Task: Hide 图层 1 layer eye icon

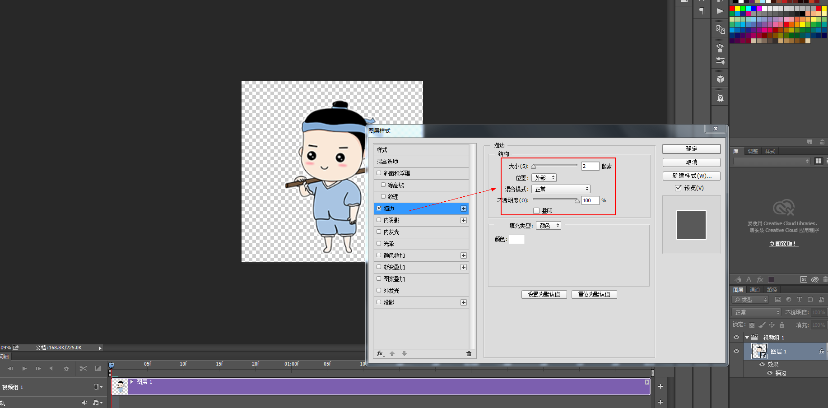Action: coord(736,351)
